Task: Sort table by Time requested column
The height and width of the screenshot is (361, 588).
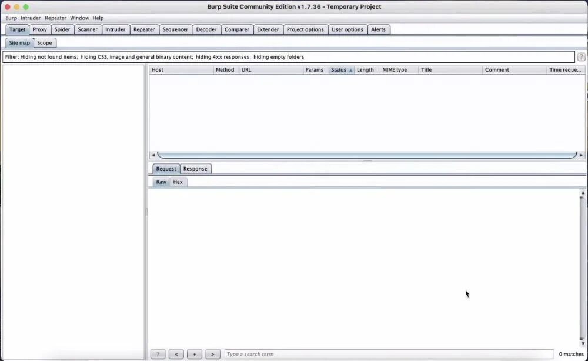Action: click(566, 70)
